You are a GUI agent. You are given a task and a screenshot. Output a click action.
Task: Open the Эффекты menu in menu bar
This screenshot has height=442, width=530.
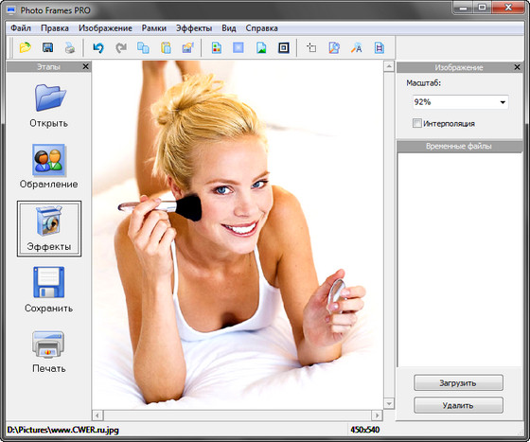194,28
